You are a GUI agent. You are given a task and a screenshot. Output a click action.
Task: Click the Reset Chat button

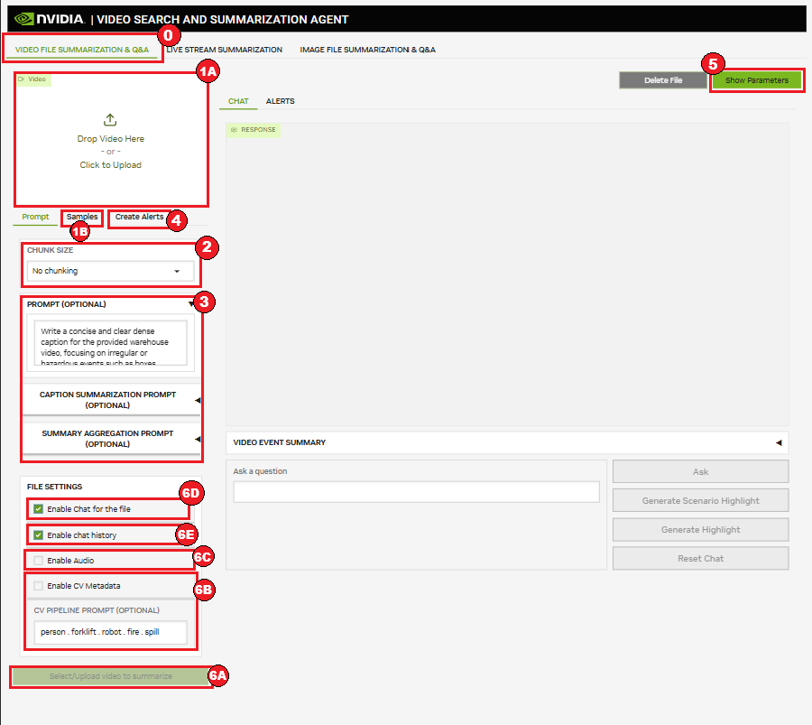point(700,558)
